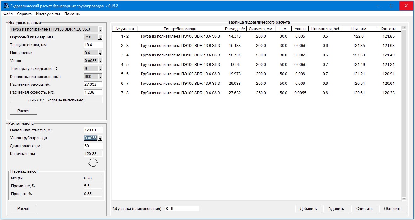Image resolution: width=415 pixels, height=220 pixels.
Task: Select table row 3 - 4
Action: pos(257,55)
